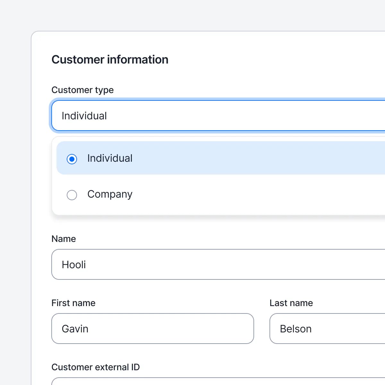Click the Customer type label
385x385 pixels.
(x=82, y=90)
